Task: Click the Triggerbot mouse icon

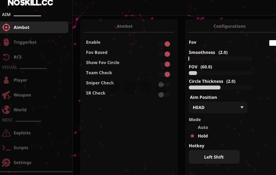Action: (6, 42)
